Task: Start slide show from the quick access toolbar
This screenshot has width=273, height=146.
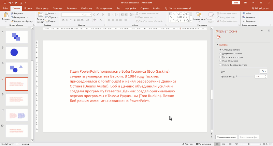Action: (x=21, y=3)
